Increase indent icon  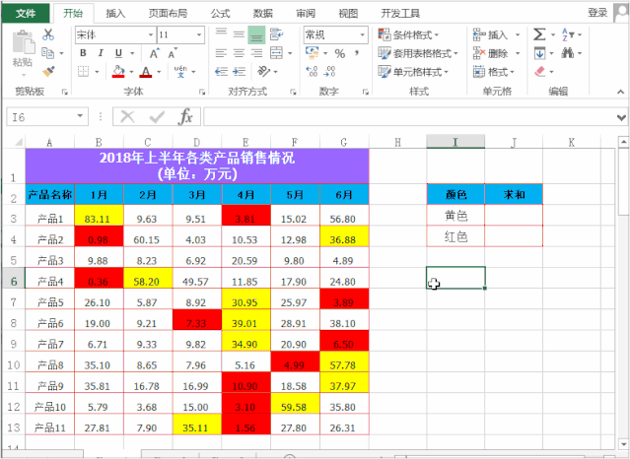(x=239, y=72)
